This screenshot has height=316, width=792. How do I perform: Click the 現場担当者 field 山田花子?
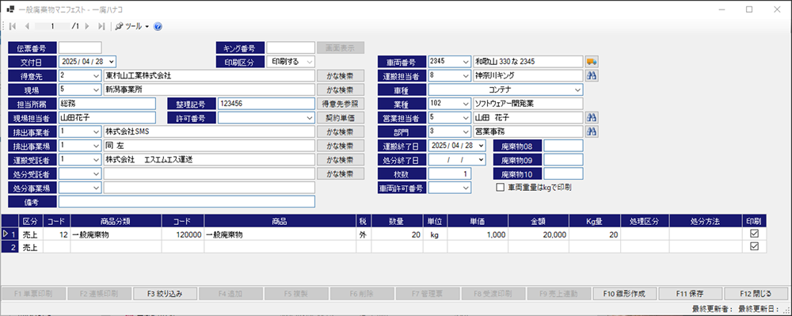point(107,118)
